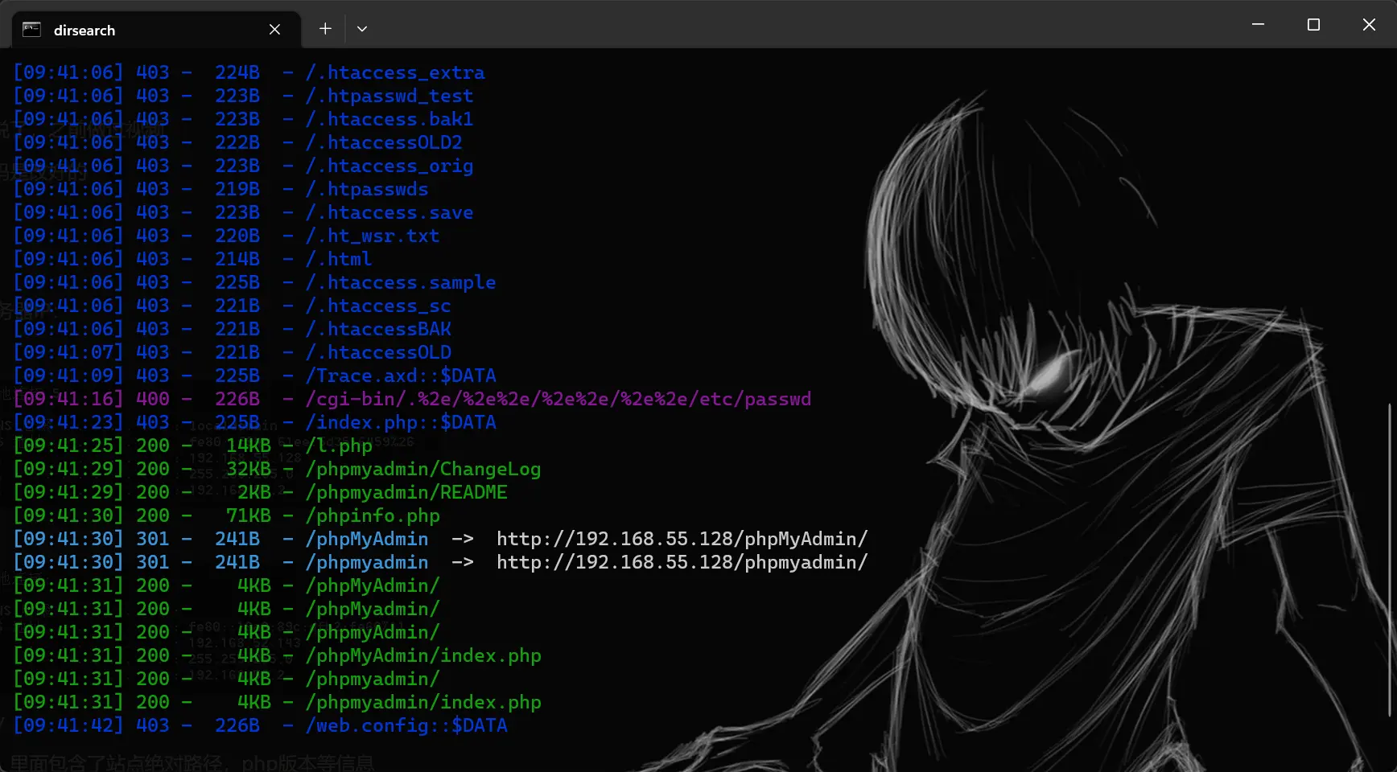Close the dirsearch tab
Image resolution: width=1397 pixels, height=772 pixels.
[274, 30]
